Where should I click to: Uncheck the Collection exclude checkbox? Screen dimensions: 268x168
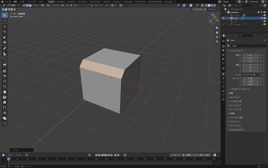click(258, 12)
